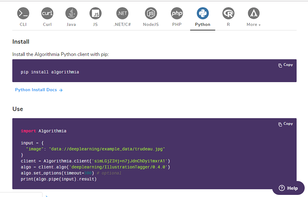Click the copy icon in Install code block

point(280,65)
